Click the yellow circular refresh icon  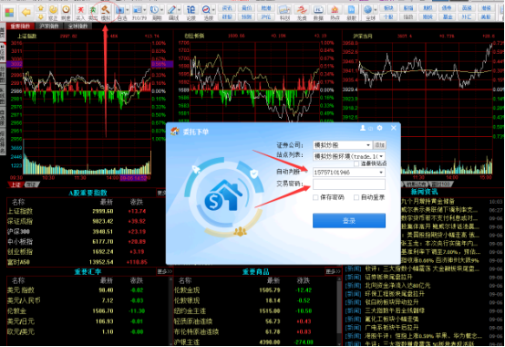53,10
